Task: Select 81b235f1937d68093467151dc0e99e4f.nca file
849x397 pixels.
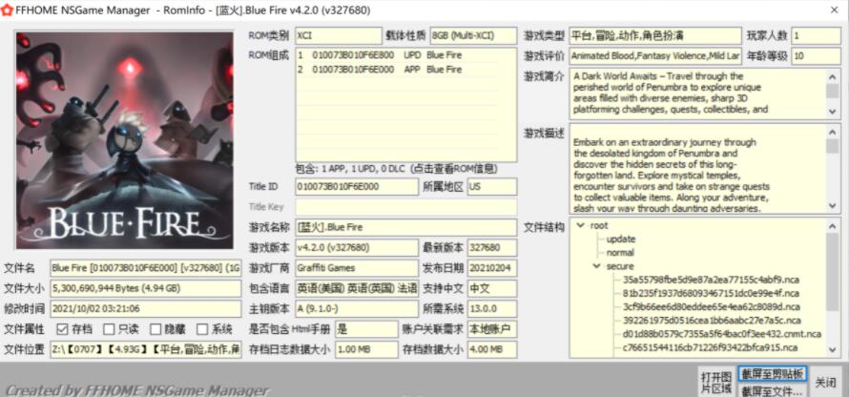Action: pyautogui.click(x=711, y=293)
